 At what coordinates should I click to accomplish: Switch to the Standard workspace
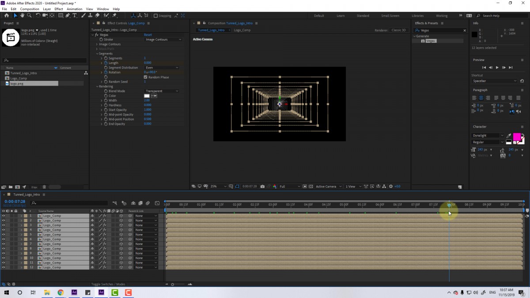coord(363,15)
